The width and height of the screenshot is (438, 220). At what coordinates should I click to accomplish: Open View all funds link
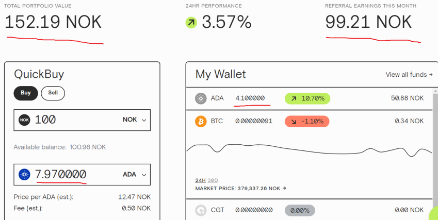(x=409, y=74)
